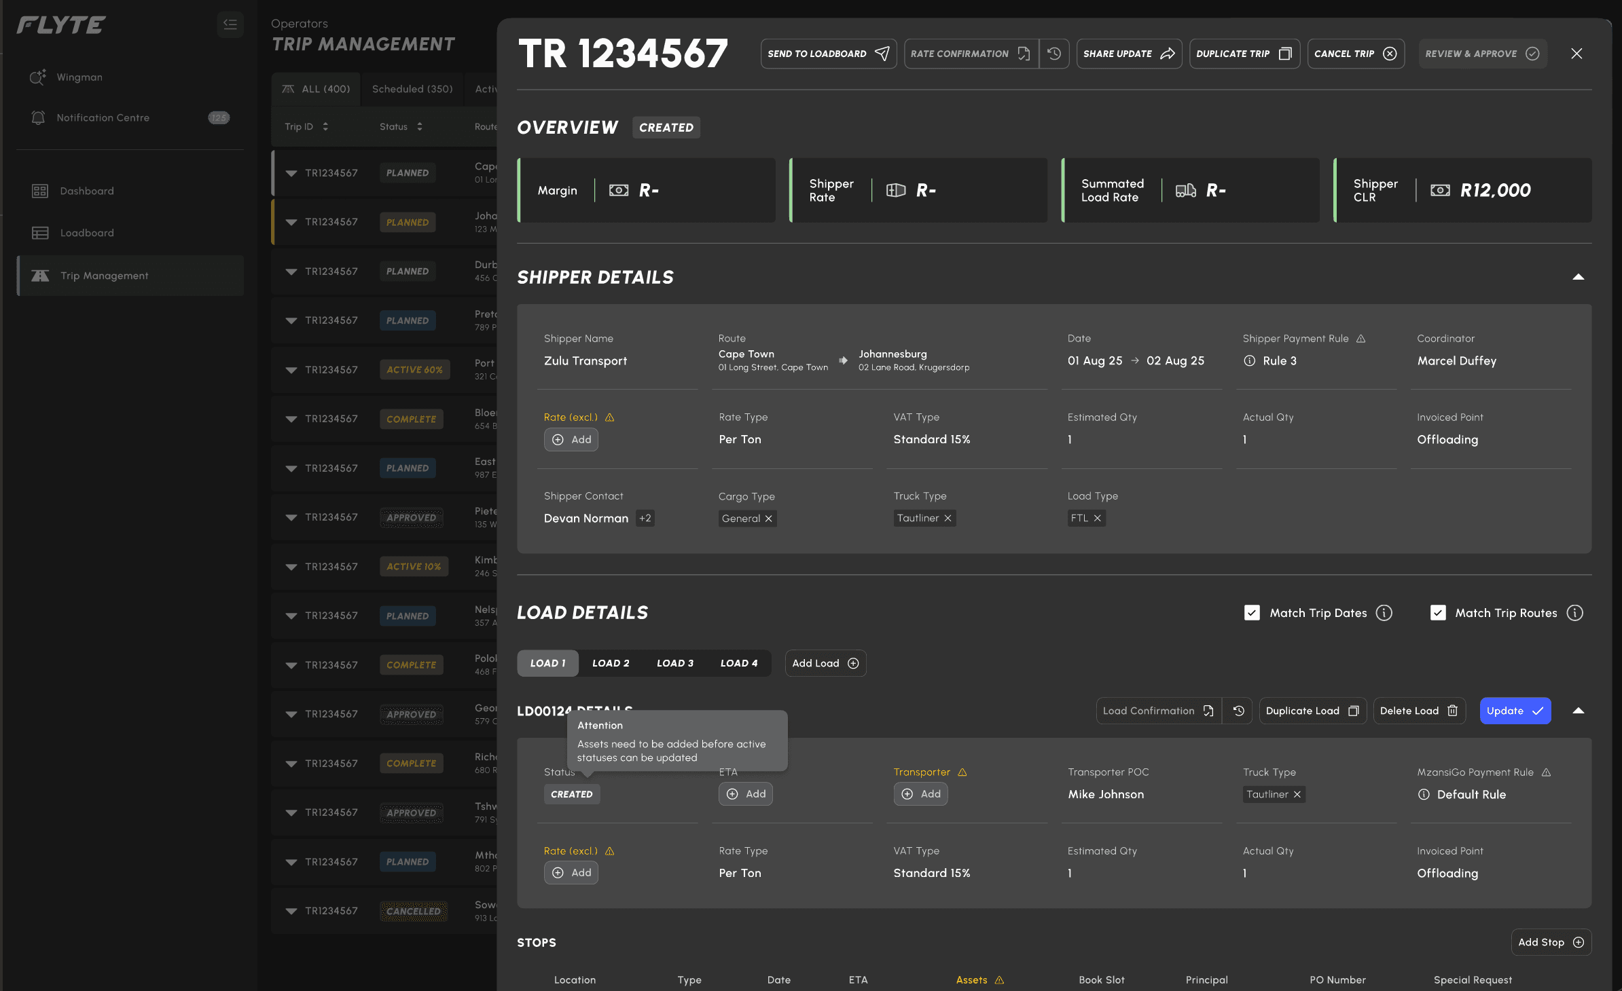Disable the Match Trip Routes checkbox
Image resolution: width=1622 pixels, height=991 pixels.
point(1438,613)
